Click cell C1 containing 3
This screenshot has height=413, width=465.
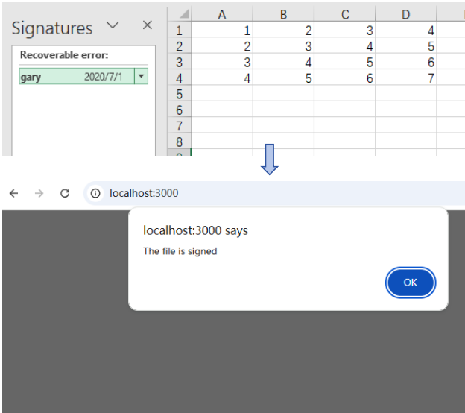pos(344,31)
